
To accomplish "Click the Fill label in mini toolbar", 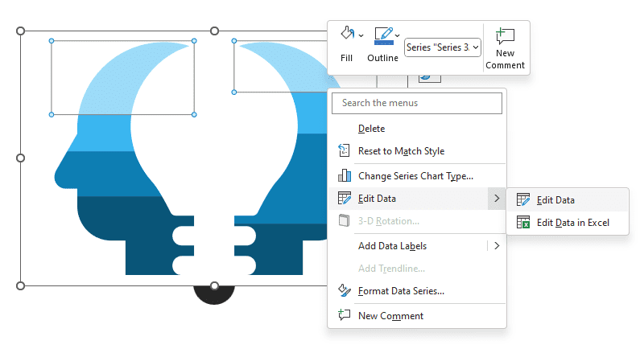I will pyautogui.click(x=346, y=58).
